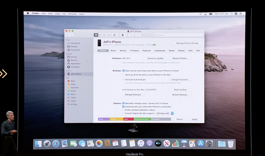Open Photos app from the Dock

pyautogui.click(x=99, y=144)
